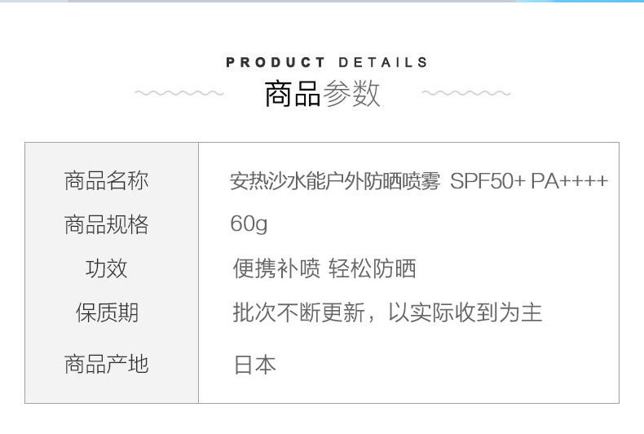
Task: Click the 以实际收到为主 text
Action: tap(465, 312)
